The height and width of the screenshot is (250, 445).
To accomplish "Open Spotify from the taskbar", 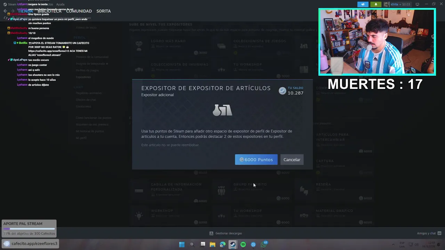I will pyautogui.click(x=243, y=244).
